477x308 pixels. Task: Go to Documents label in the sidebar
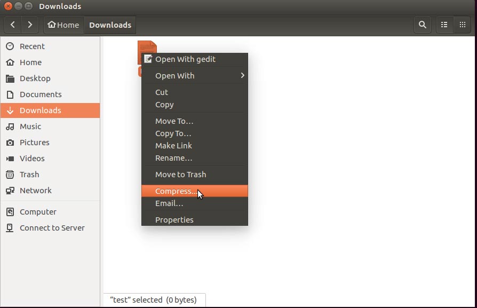coord(41,94)
